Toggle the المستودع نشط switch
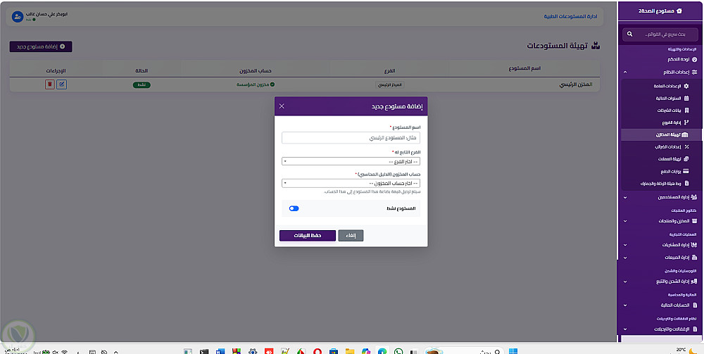This screenshot has width=704, height=354. (x=294, y=208)
